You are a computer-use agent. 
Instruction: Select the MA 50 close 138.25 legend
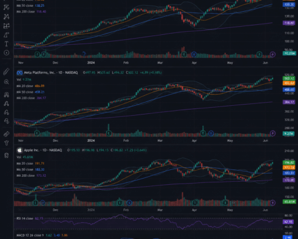[30, 6]
